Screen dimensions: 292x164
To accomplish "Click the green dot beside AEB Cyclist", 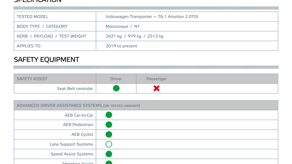I will tap(109, 134).
